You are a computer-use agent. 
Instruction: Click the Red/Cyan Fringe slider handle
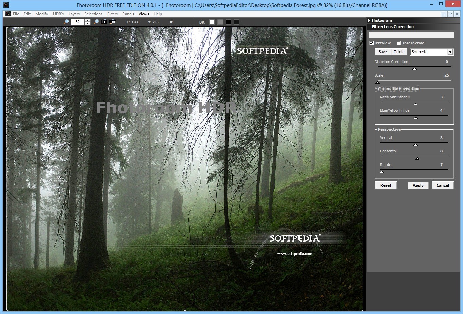[416, 104]
